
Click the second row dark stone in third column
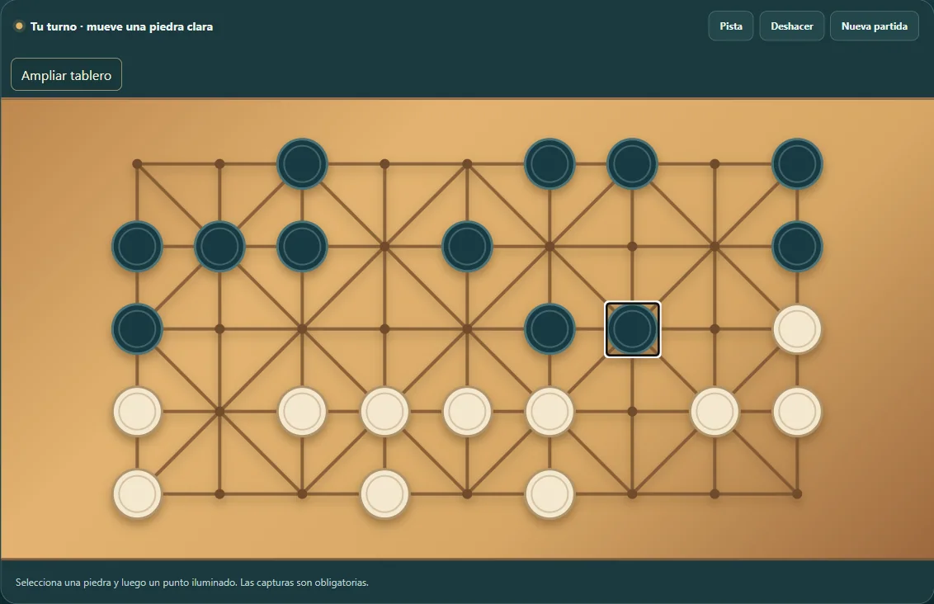(x=302, y=246)
